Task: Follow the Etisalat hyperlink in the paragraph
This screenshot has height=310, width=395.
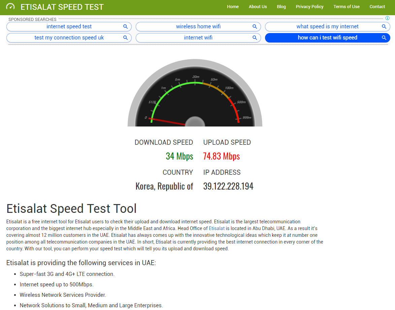Action: 217,228
